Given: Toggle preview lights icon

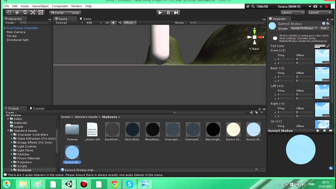Looking at the screenshot, I should click(x=330, y=131).
